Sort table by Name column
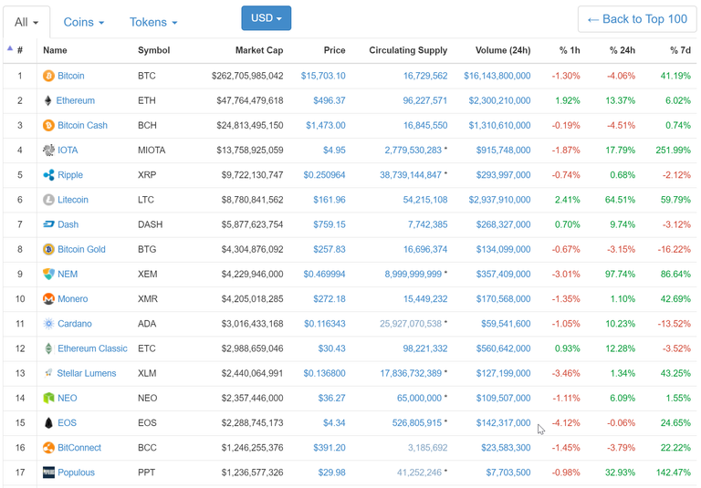Screen dimensions: 701x488 click(x=55, y=50)
